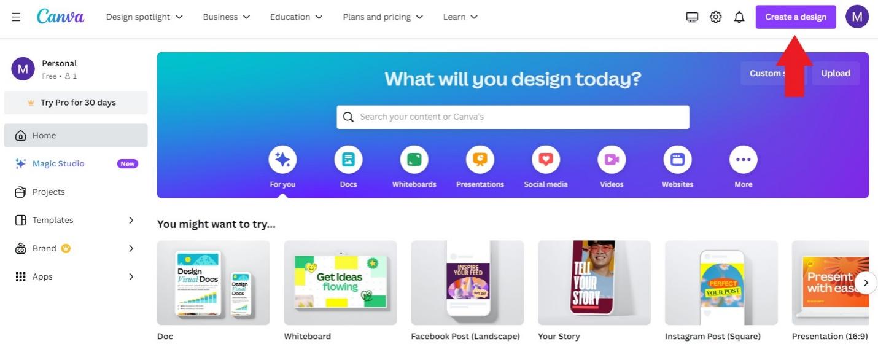The width and height of the screenshot is (878, 360).
Task: Click the Create a design button
Action: 796,17
